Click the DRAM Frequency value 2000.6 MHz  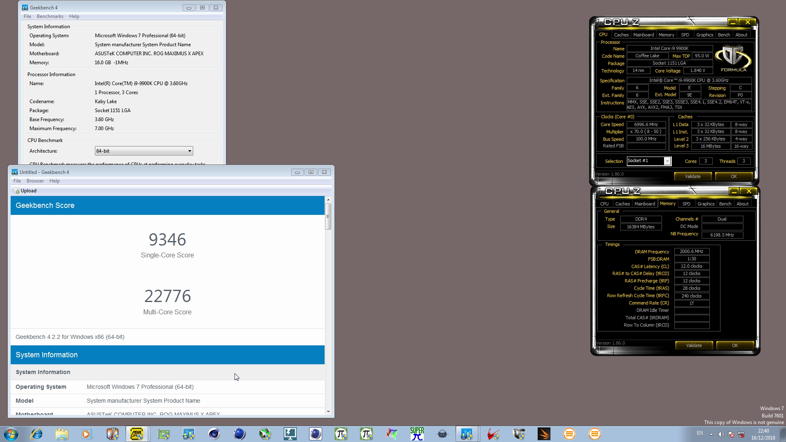[x=691, y=252]
